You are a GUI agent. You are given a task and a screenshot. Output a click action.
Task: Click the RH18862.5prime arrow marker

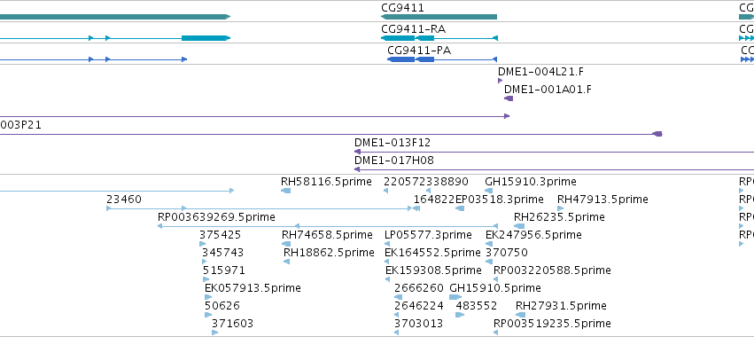pyautogui.click(x=286, y=262)
